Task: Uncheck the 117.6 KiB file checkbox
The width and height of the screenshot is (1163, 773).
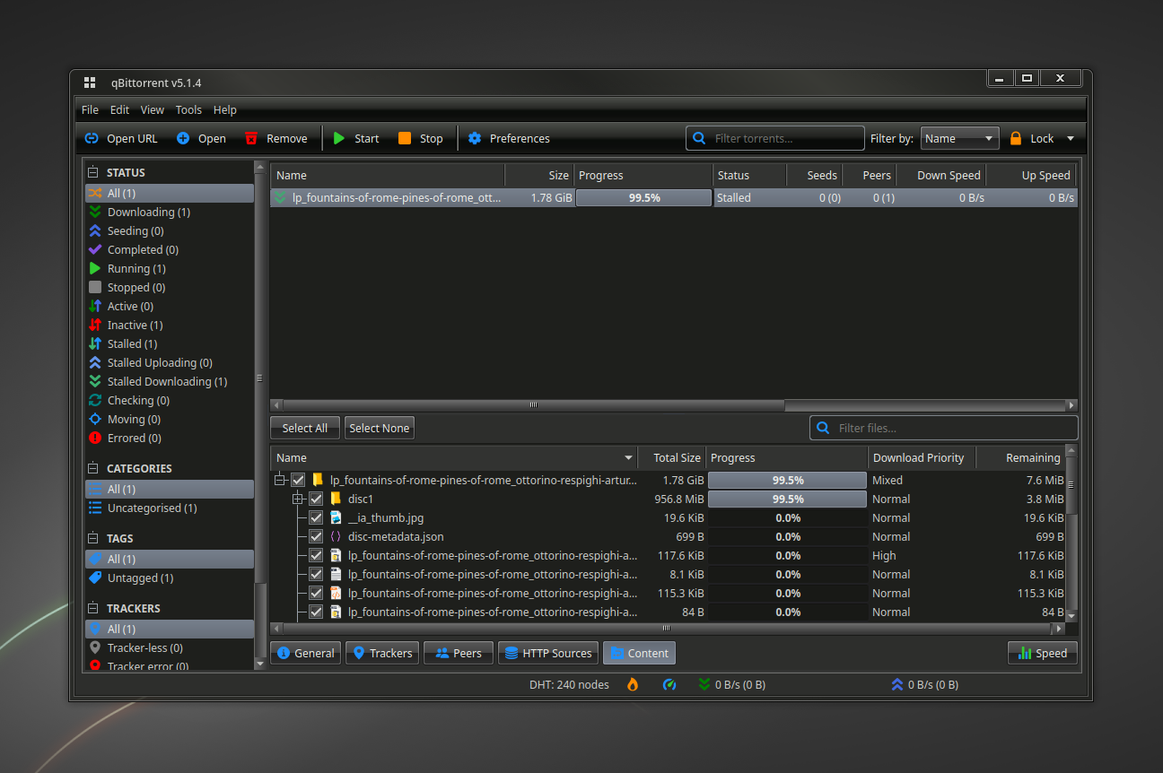Action: coord(316,556)
